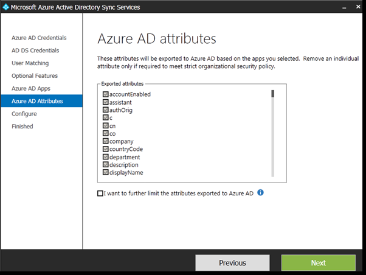Minimize the Sync Services window
The width and height of the screenshot is (366, 275).
[x=344, y=7]
